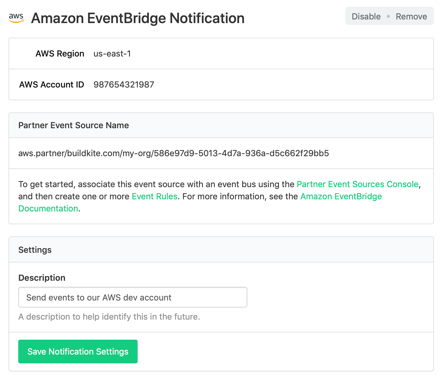The image size is (443, 381).
Task: Click the helper text below the description field
Action: (x=109, y=317)
